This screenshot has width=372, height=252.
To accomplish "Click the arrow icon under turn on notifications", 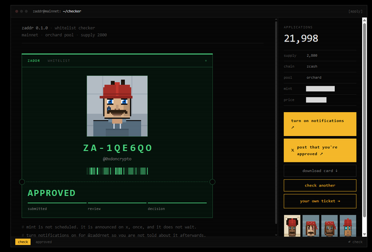I will coord(293,127).
